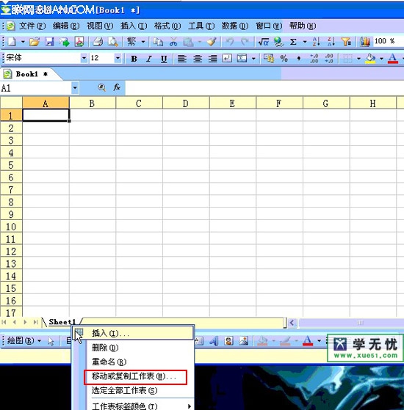Click the AutoSum sigma icon
Screen dimensions: 404x410
(293, 42)
